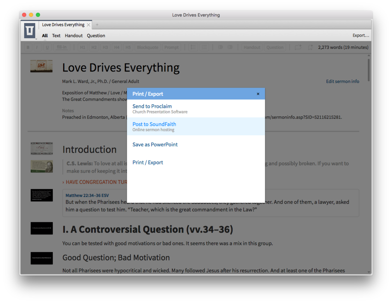Open the Matthew 22:34–36 ESV reference link
Image resolution: width=392 pixels, height=303 pixels.
[x=87, y=195]
